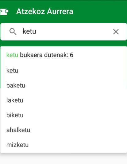Image resolution: width=127 pixels, height=164 pixels.
Task: Clear the search text with X icon
Action: click(x=116, y=32)
